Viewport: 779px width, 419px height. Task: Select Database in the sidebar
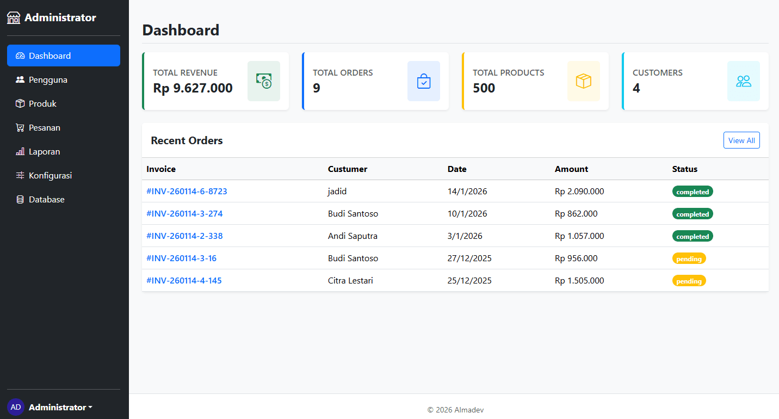46,200
